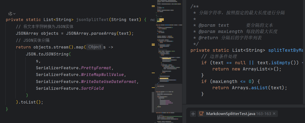305x123 pixels.
Task: Add context with the plus button
Action: [x=193, y=114]
